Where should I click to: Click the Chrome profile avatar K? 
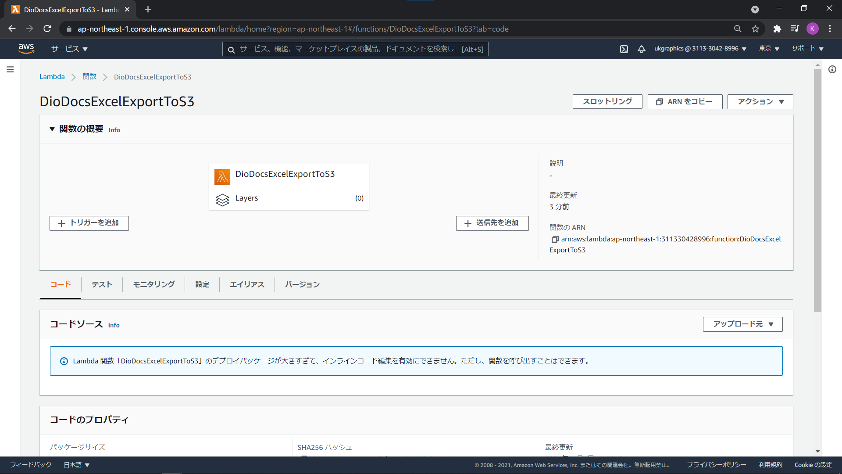[x=813, y=29]
